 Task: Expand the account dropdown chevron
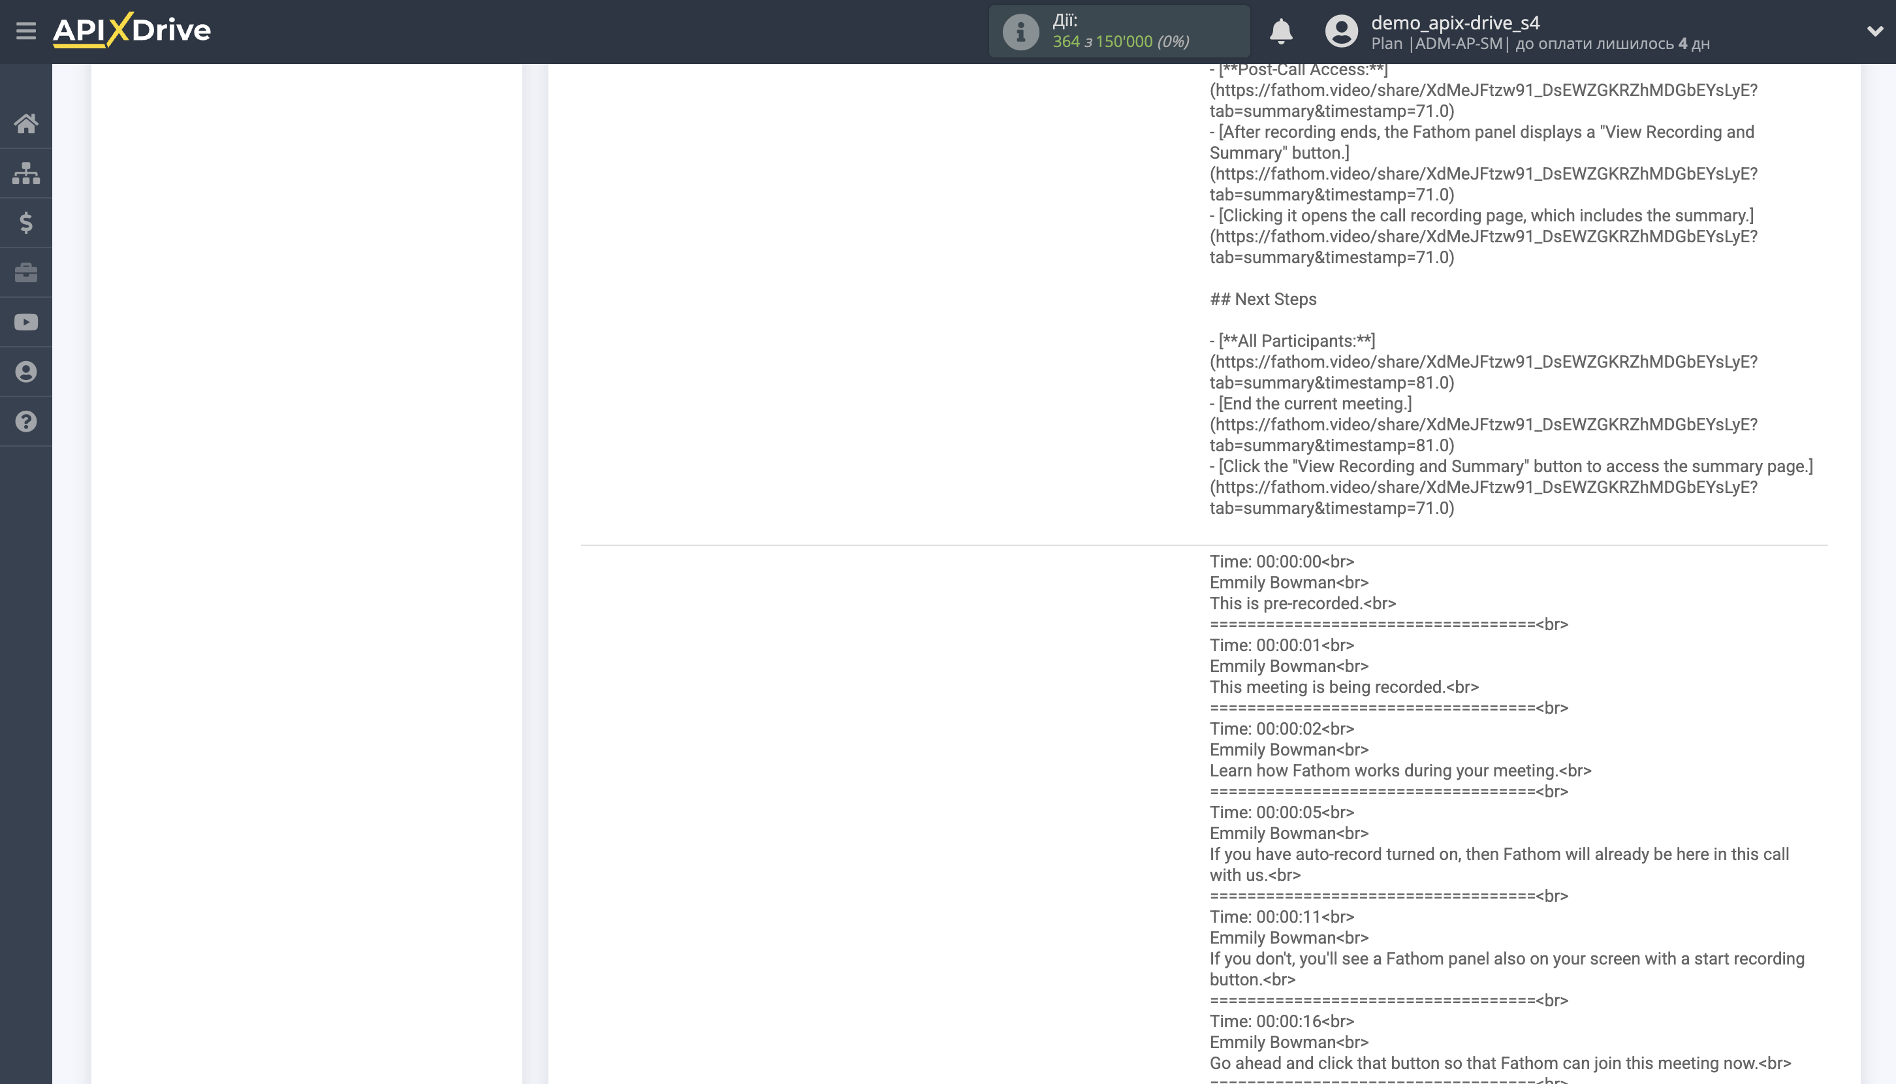click(1874, 31)
